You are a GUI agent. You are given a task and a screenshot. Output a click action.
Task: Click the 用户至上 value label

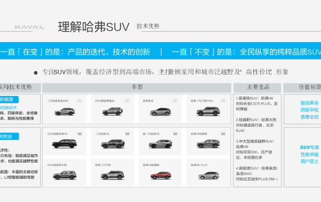309,162
